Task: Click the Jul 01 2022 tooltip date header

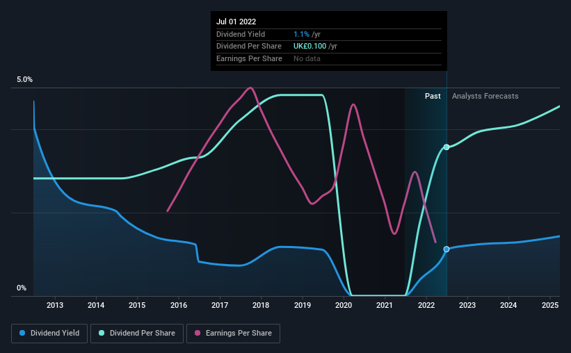Action: tap(236, 22)
